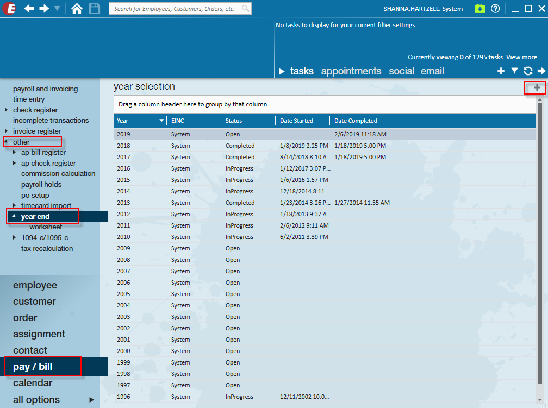Click the task panel right arrow icon
The width and height of the screenshot is (548, 408).
click(x=541, y=71)
